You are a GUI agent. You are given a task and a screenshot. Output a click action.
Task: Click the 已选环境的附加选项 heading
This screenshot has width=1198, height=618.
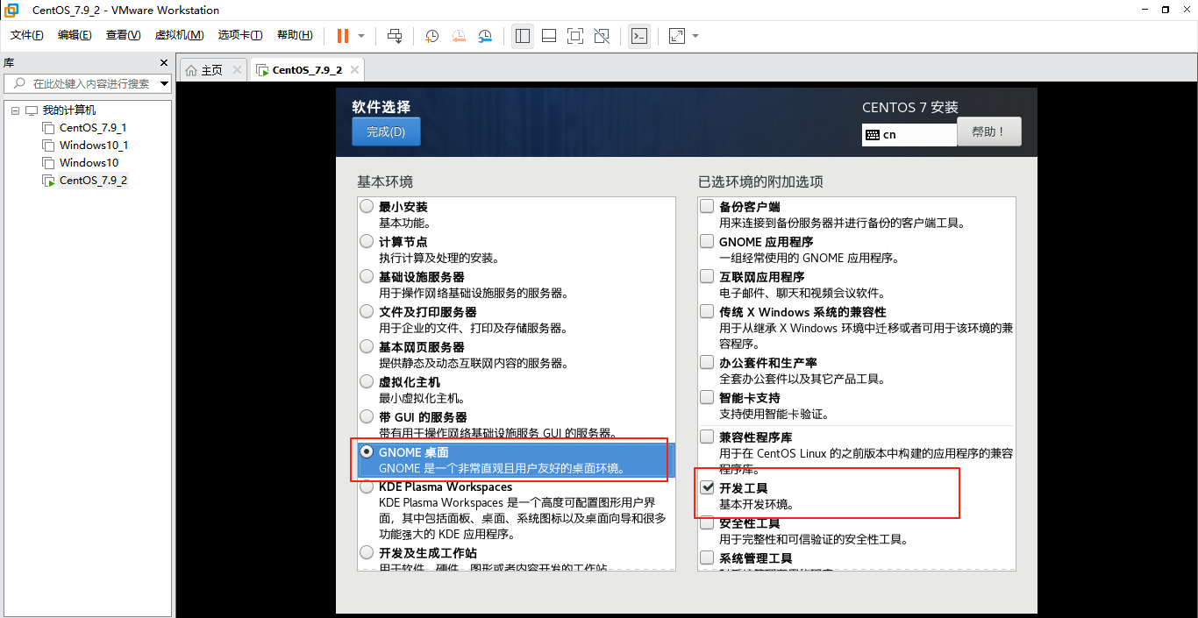760,181
